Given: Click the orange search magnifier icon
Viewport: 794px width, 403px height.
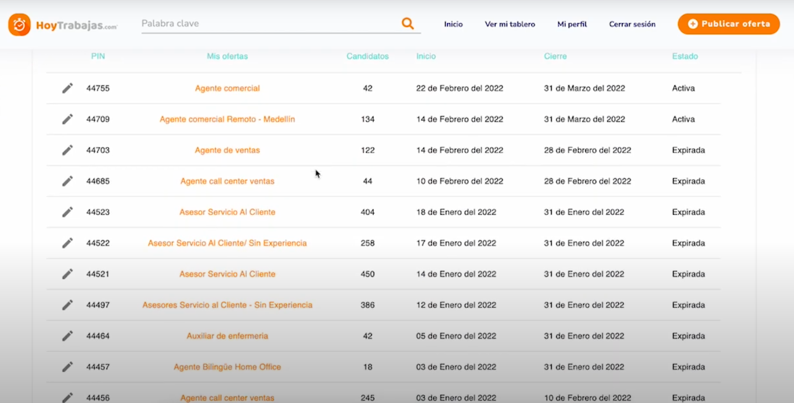Looking at the screenshot, I should click(x=407, y=24).
